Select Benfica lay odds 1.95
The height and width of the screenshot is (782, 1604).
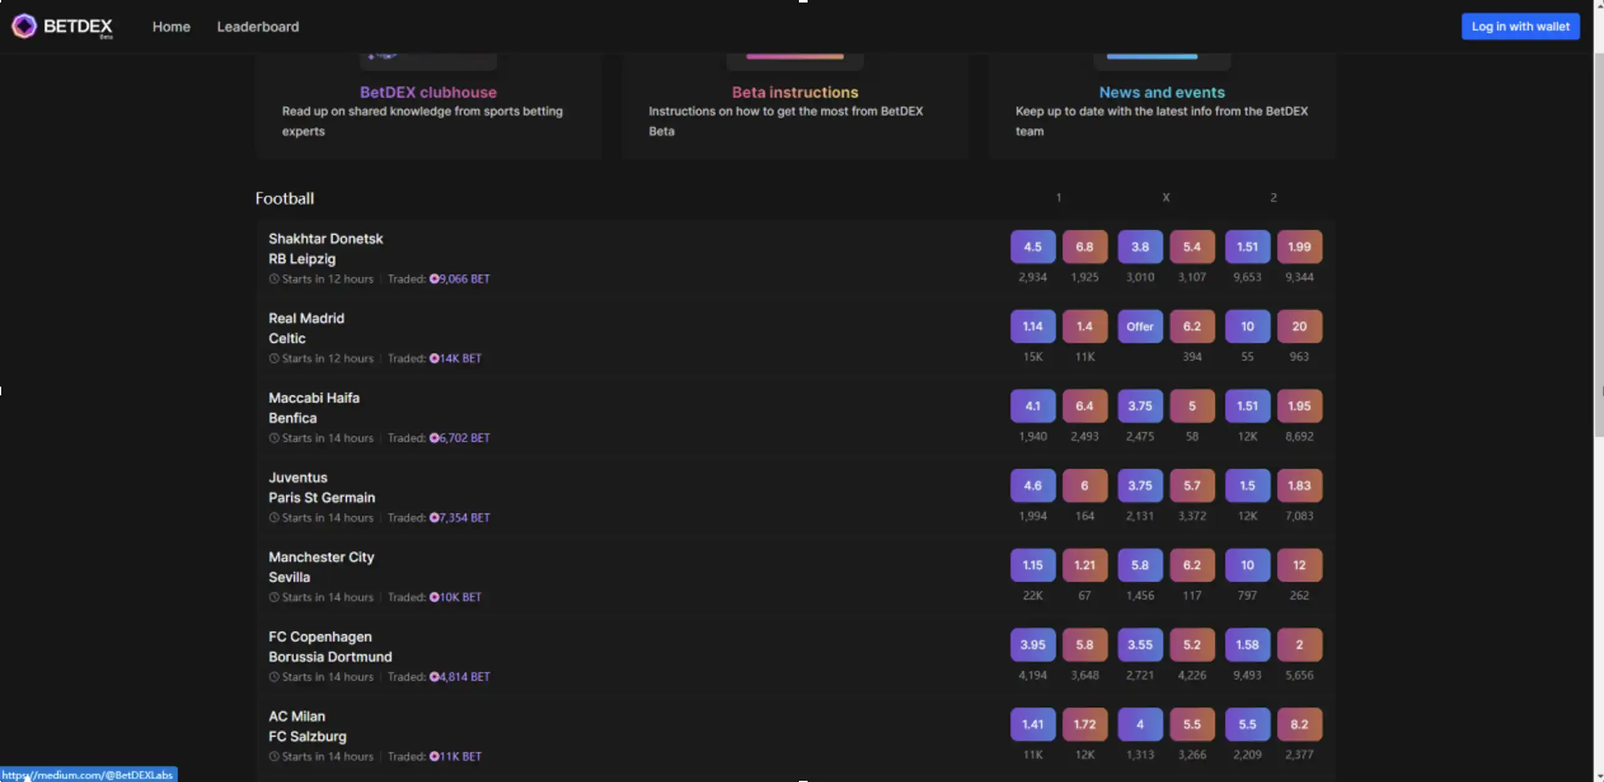[x=1299, y=406]
